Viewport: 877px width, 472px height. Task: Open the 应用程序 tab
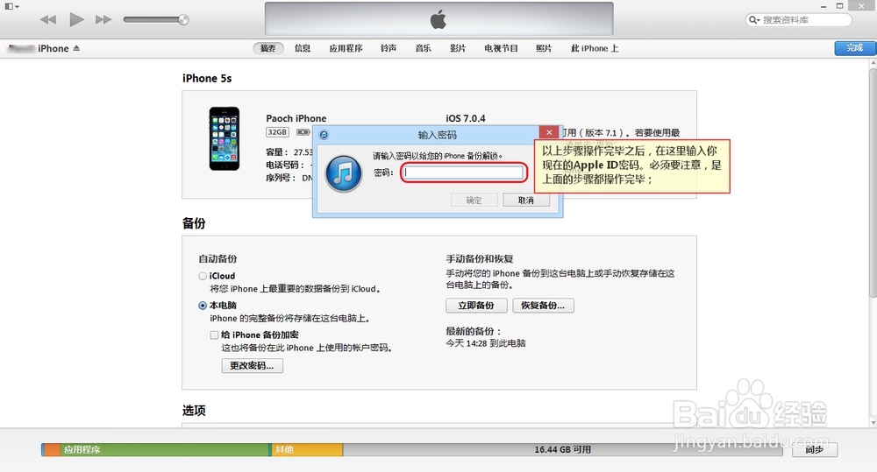[346, 48]
